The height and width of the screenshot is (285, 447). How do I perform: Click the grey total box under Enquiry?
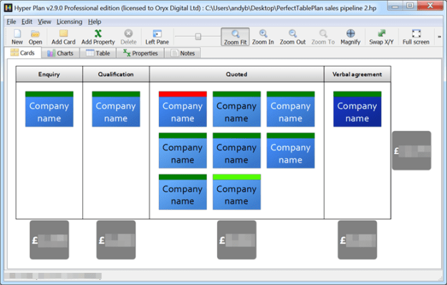(x=49, y=240)
